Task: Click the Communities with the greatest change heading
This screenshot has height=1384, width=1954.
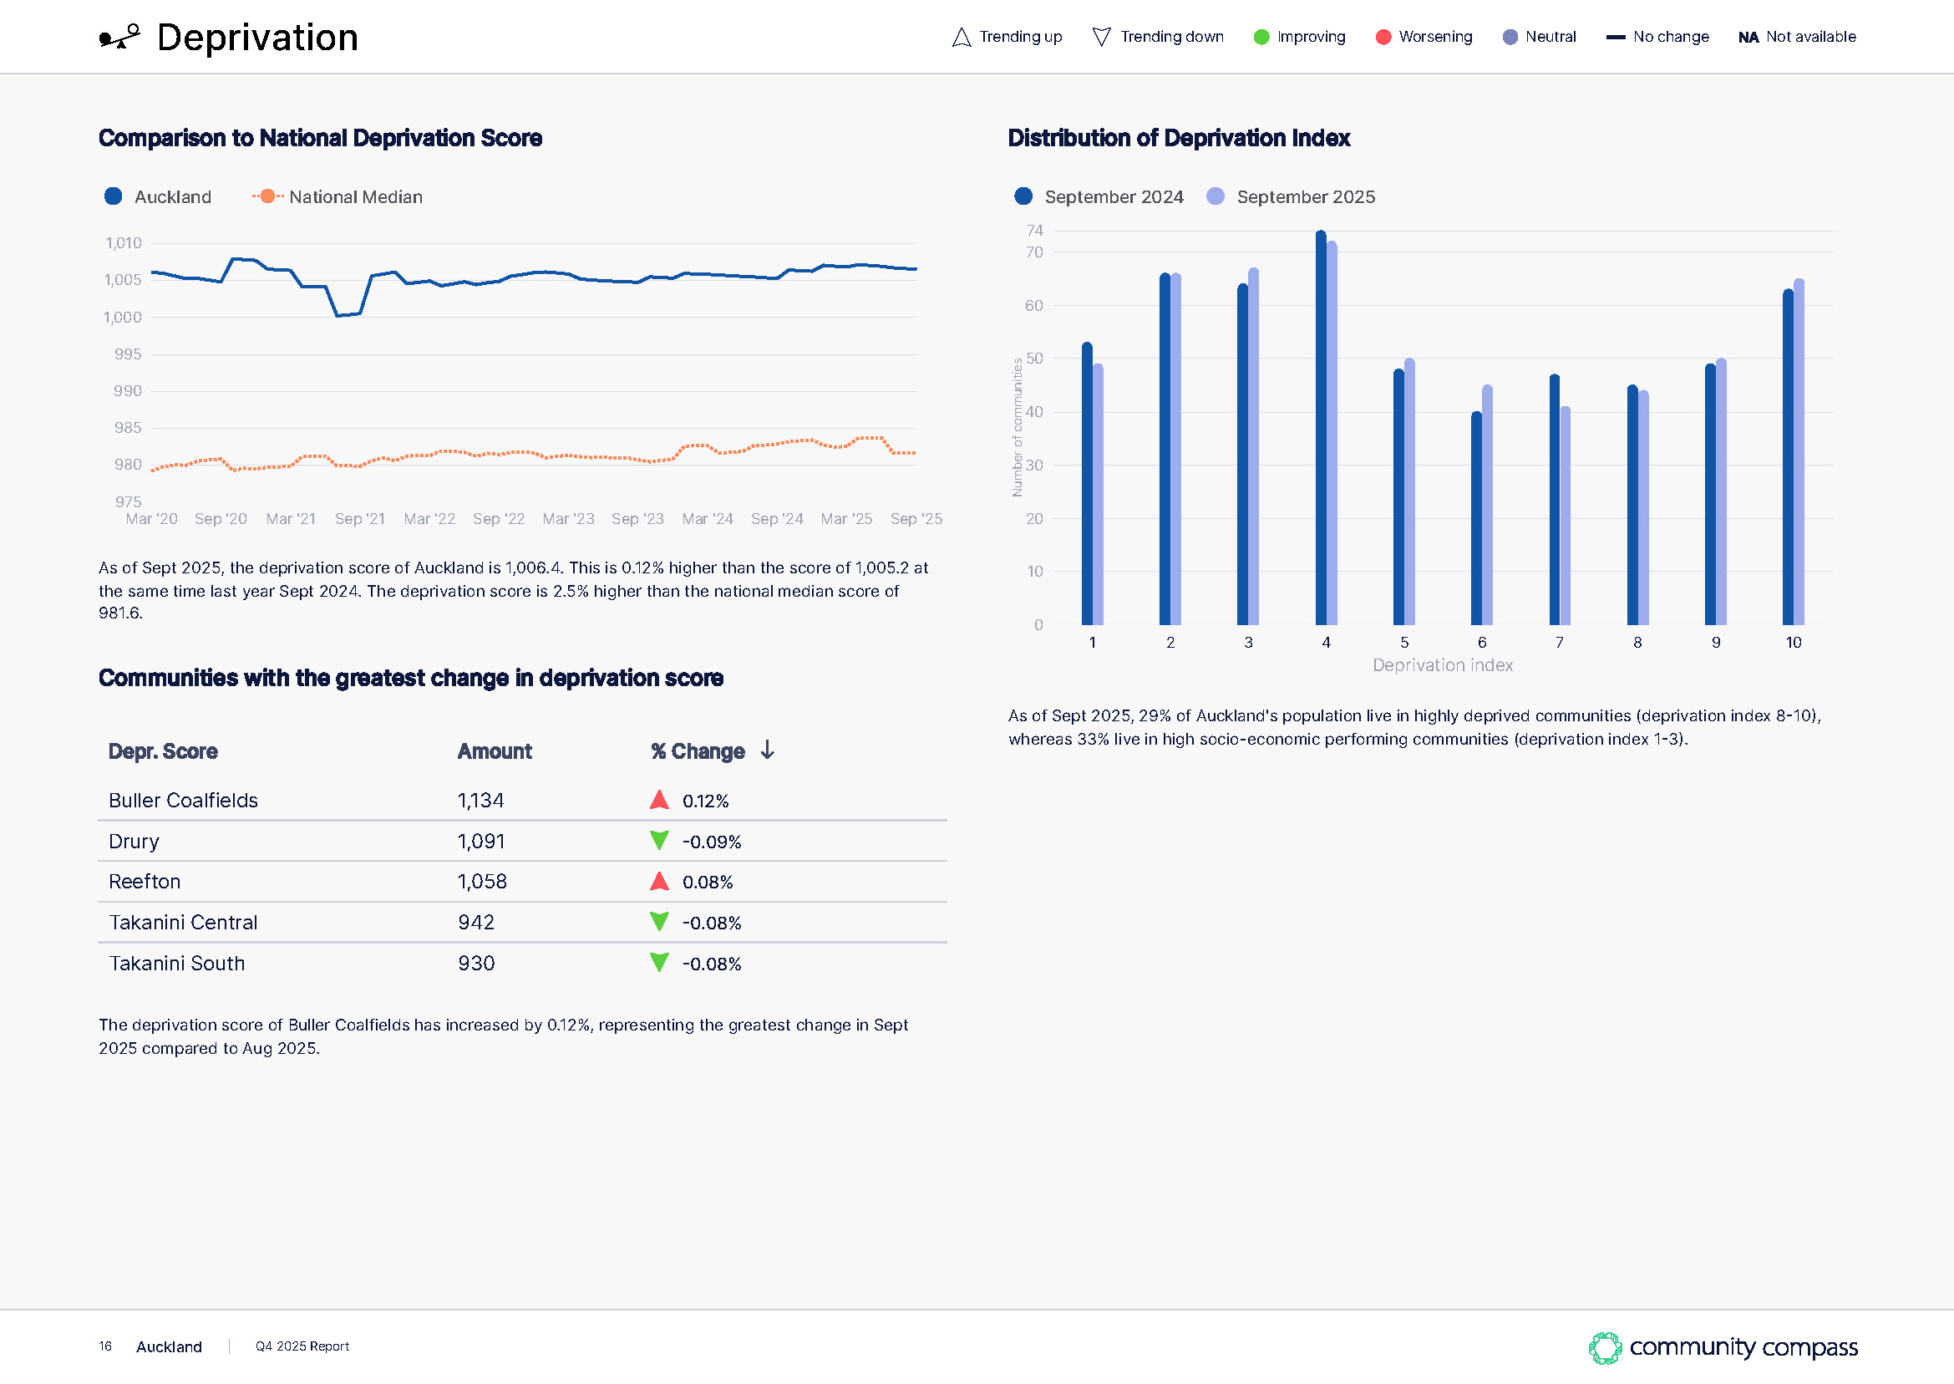Action: (x=410, y=678)
